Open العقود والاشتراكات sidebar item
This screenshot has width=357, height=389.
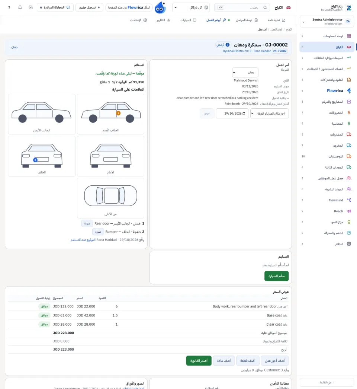(327, 80)
